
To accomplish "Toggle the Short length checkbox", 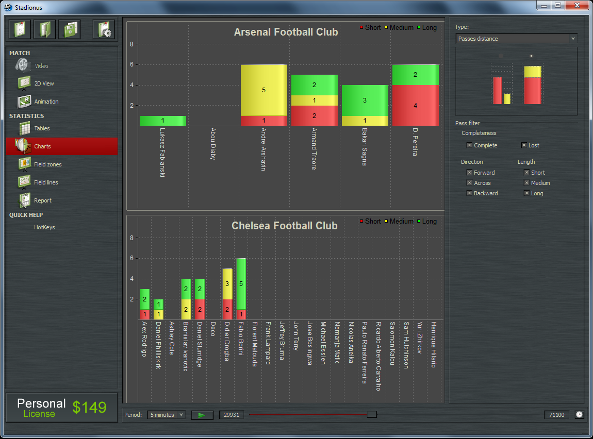I will (526, 172).
